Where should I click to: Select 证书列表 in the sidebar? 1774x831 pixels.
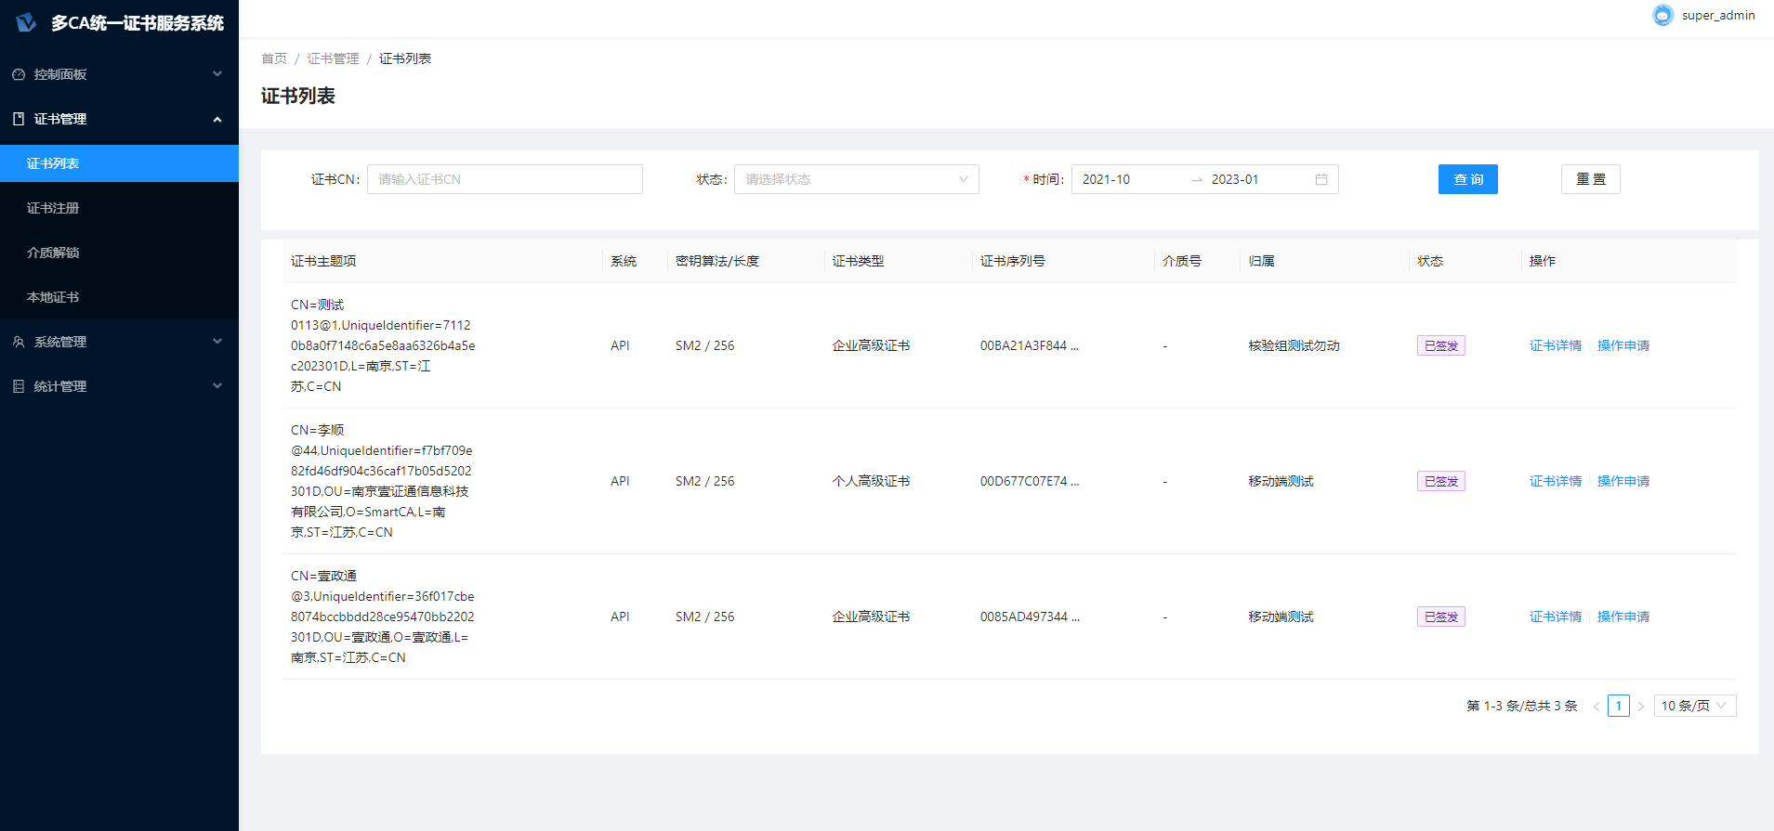(119, 163)
